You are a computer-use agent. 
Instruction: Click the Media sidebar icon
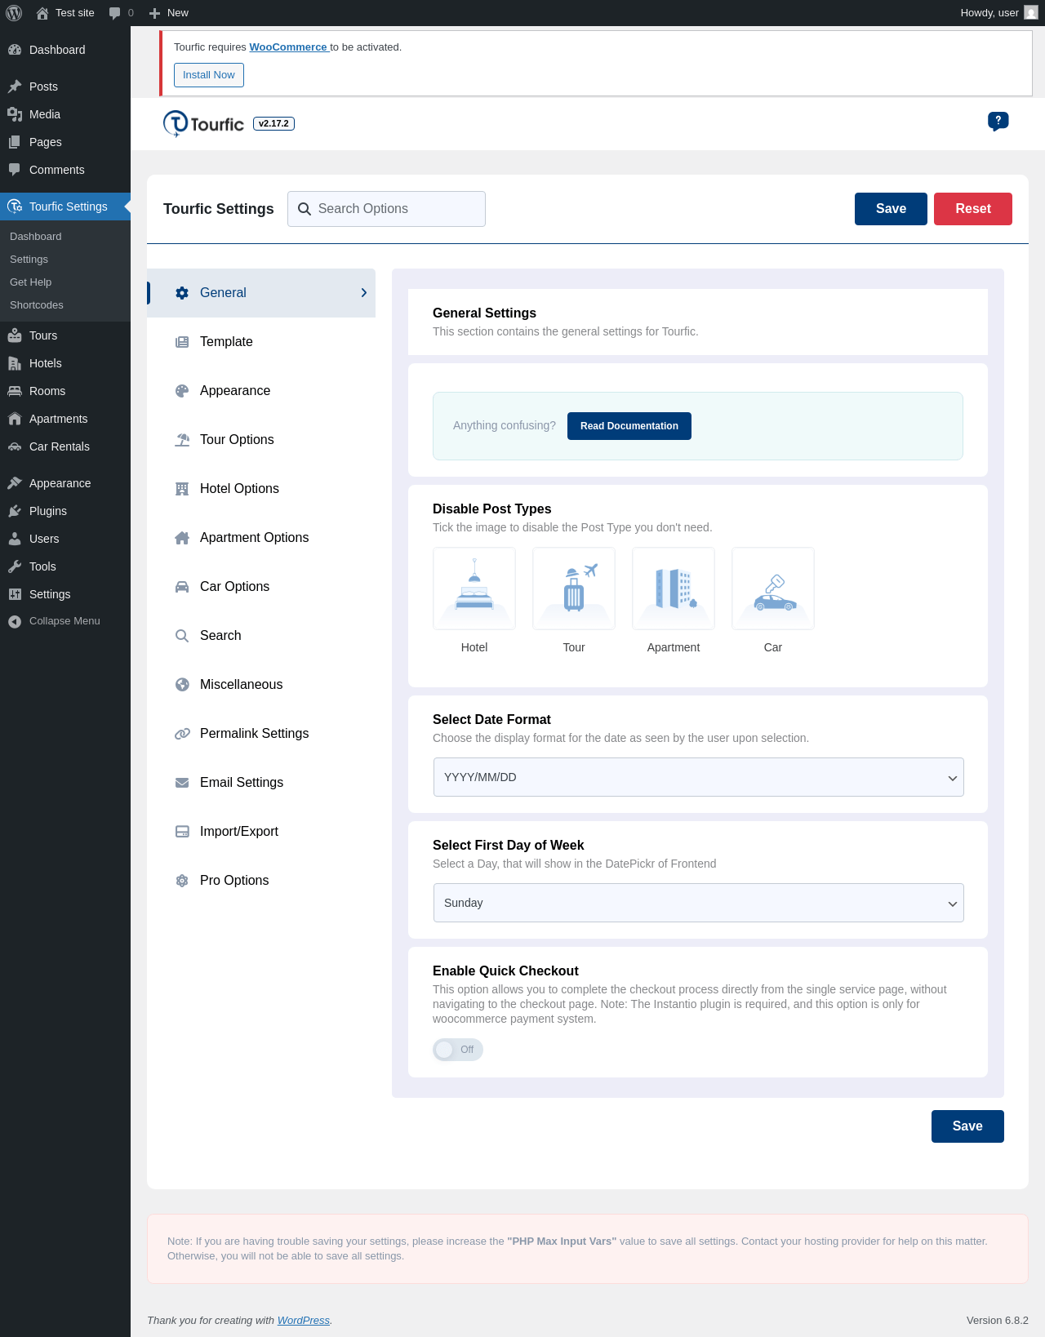point(15,114)
